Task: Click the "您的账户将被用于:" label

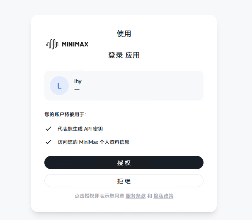Action: (65, 114)
